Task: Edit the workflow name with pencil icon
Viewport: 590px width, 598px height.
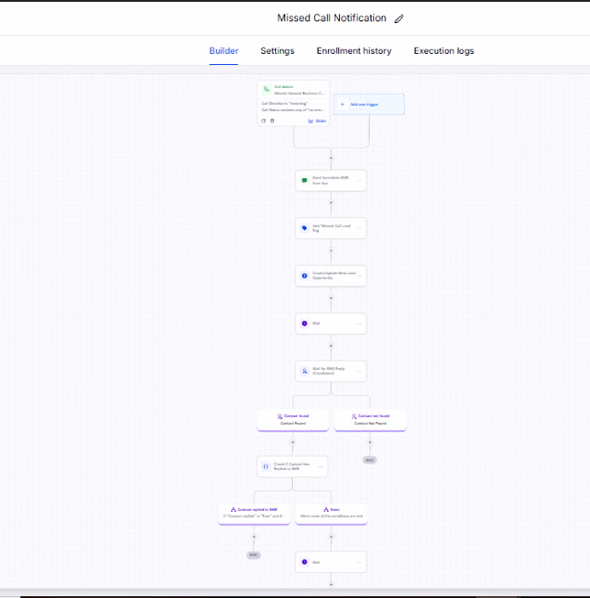Action: pyautogui.click(x=399, y=19)
